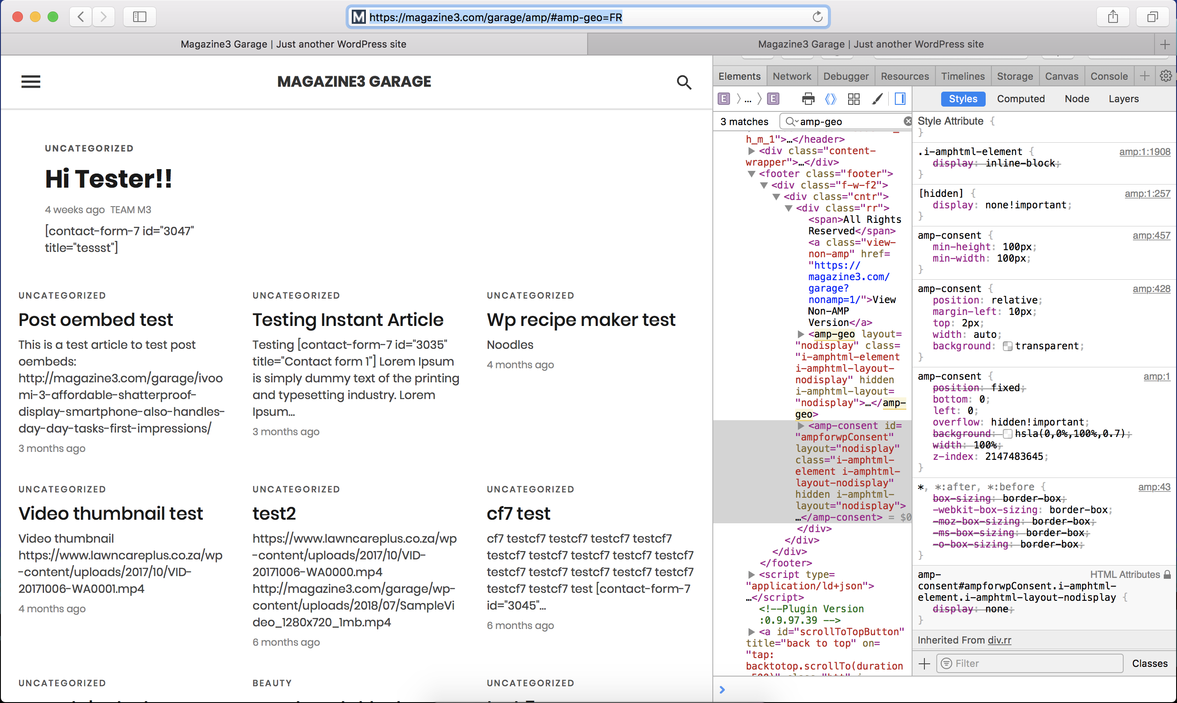Toggle shadow DOM angle-brackets icon
The width and height of the screenshot is (1177, 703).
(831, 99)
